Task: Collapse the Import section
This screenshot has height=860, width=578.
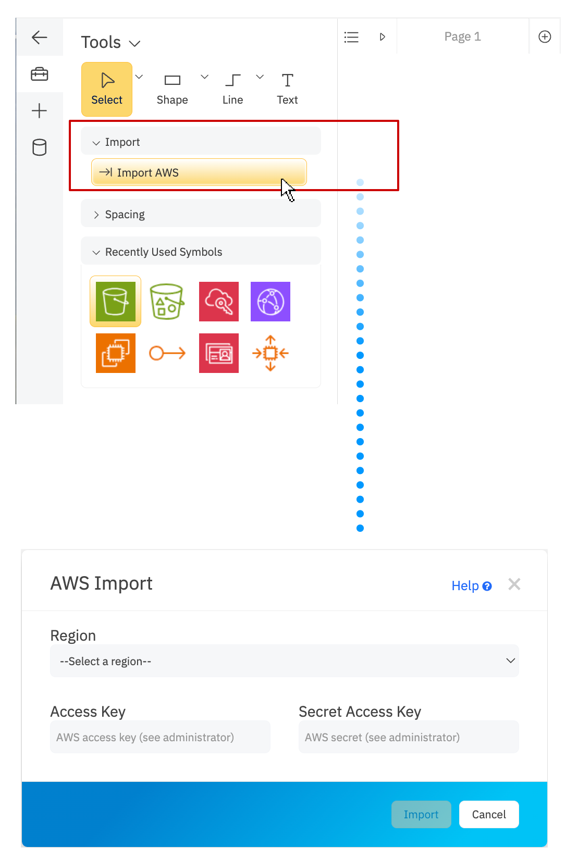Action: tap(201, 142)
